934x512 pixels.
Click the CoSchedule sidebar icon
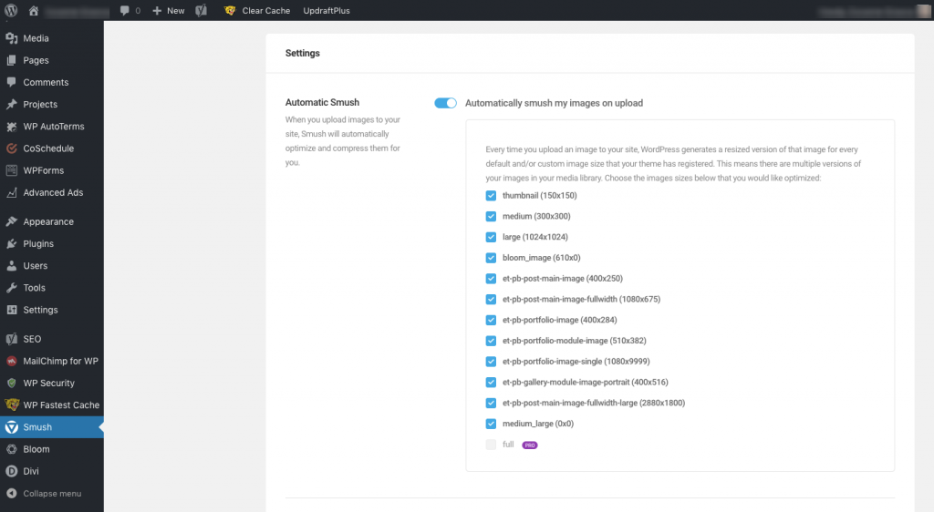tap(12, 148)
